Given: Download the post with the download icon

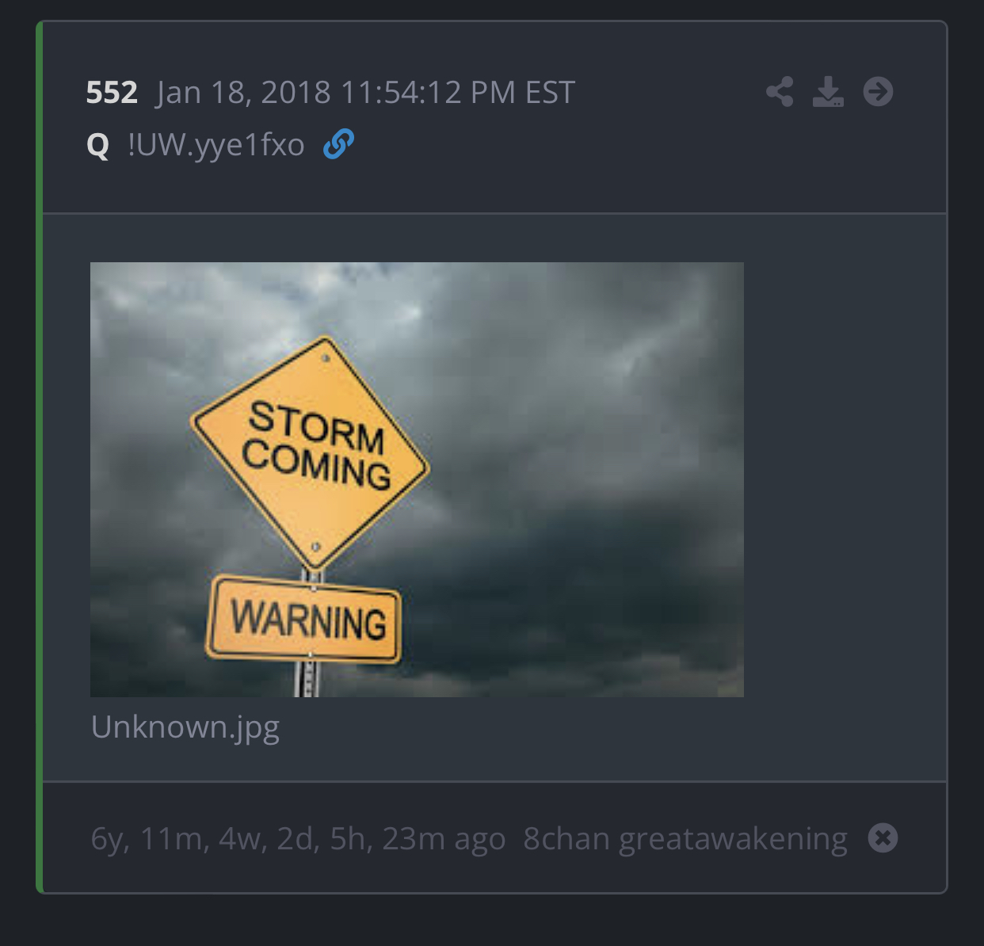Looking at the screenshot, I should click(828, 92).
